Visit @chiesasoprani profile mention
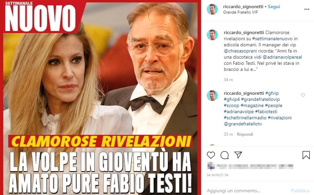Screen dimensions: 314x195 click(240, 51)
